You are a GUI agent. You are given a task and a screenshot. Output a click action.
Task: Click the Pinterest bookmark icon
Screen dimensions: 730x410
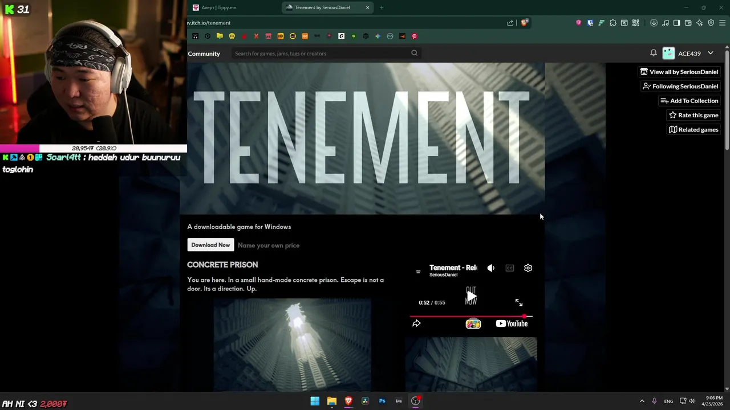tap(415, 36)
